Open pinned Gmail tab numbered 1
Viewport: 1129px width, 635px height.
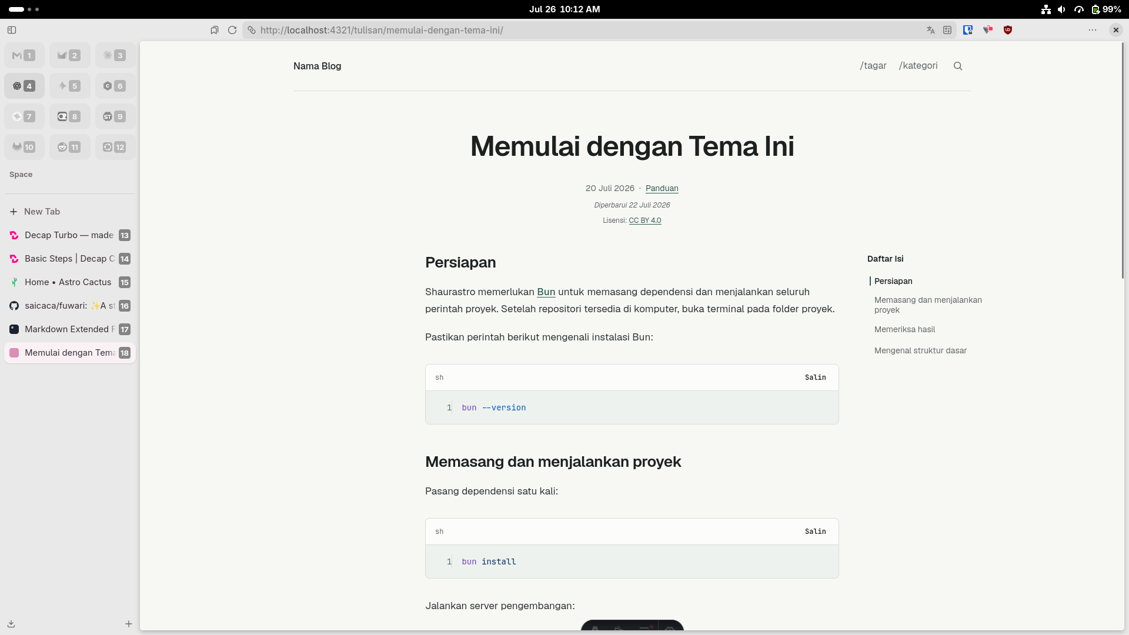[x=24, y=55]
